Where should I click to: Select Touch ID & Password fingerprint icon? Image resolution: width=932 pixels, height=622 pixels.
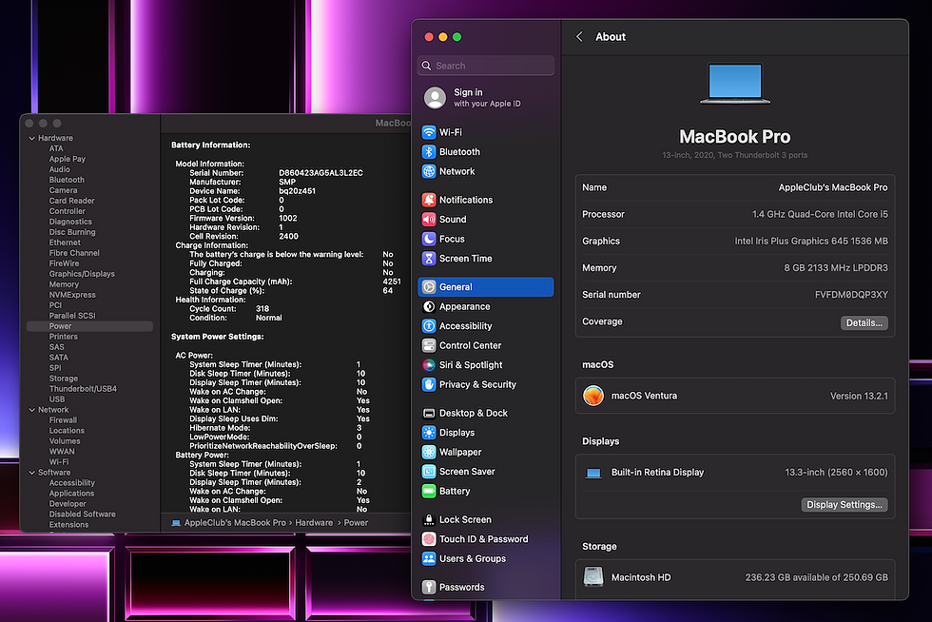click(x=429, y=539)
